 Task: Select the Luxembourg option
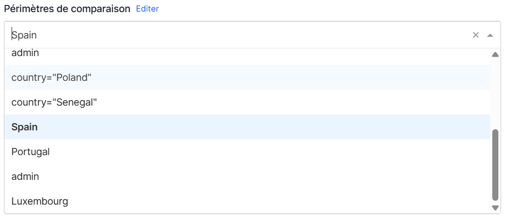[x=40, y=201]
